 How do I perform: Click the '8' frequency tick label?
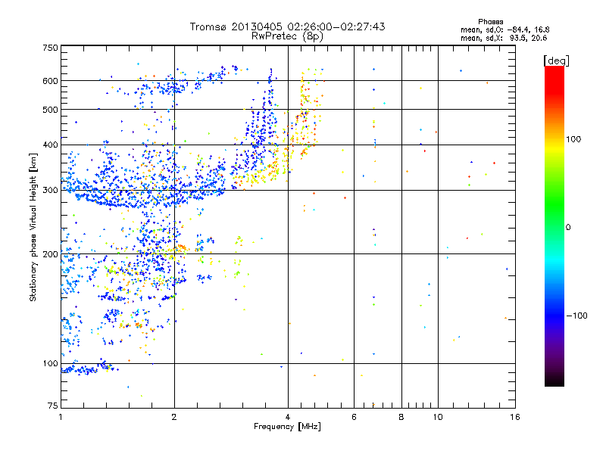pos(401,417)
